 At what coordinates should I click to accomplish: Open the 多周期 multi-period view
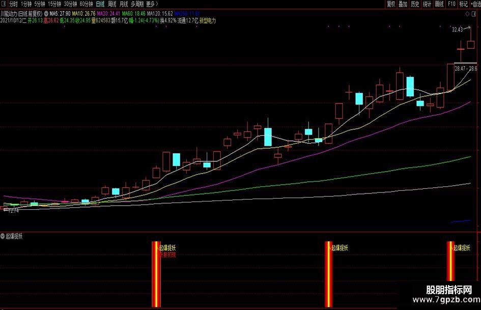pos(137,4)
